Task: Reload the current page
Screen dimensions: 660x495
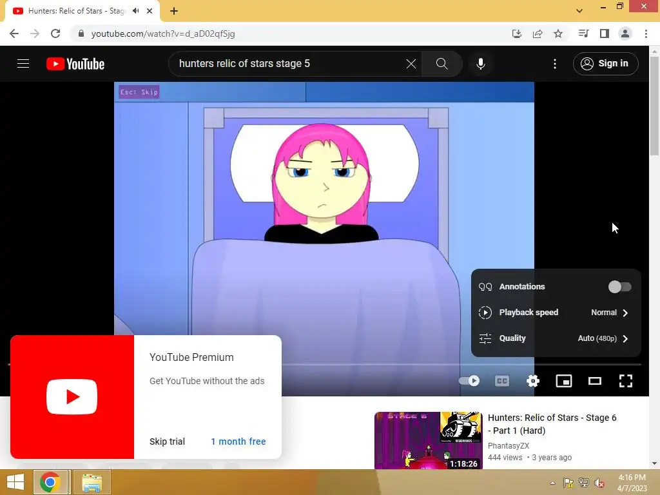Action: pyautogui.click(x=55, y=34)
